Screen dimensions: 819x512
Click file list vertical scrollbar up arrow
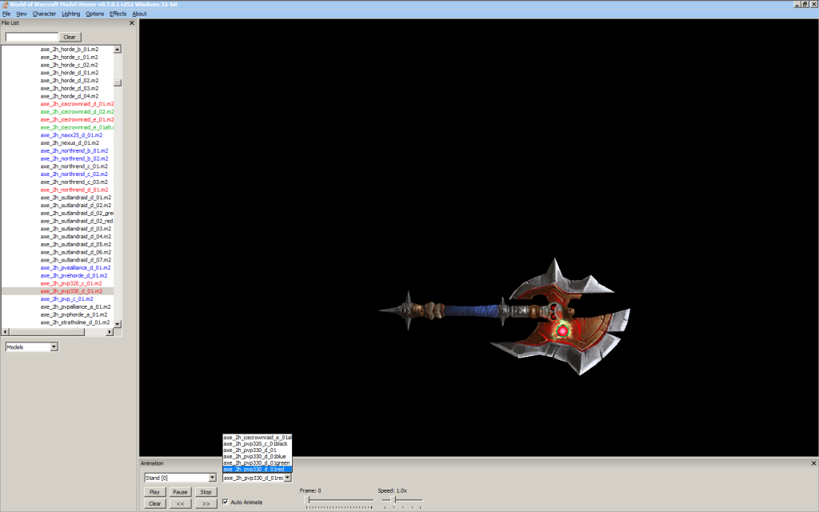118,49
